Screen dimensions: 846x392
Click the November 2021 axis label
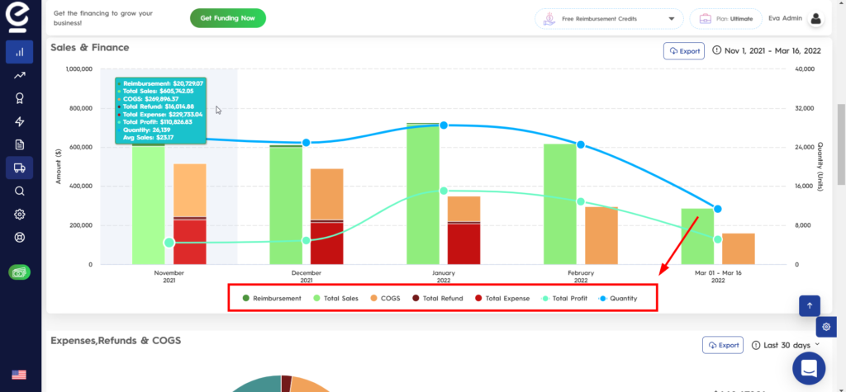(x=169, y=276)
